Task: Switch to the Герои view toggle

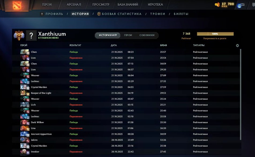Action: [128, 35]
